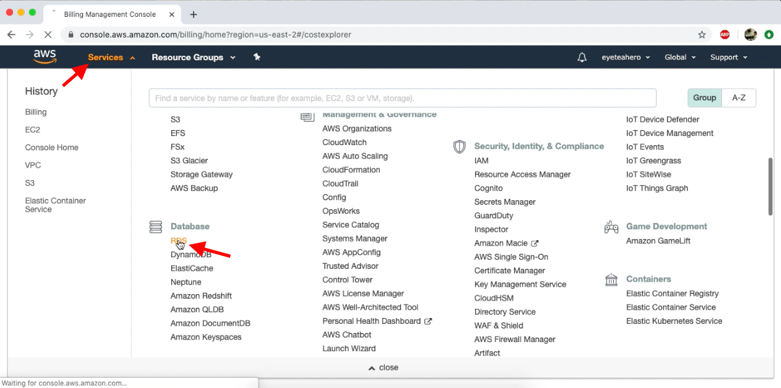Open Amazon QLDB

click(197, 310)
